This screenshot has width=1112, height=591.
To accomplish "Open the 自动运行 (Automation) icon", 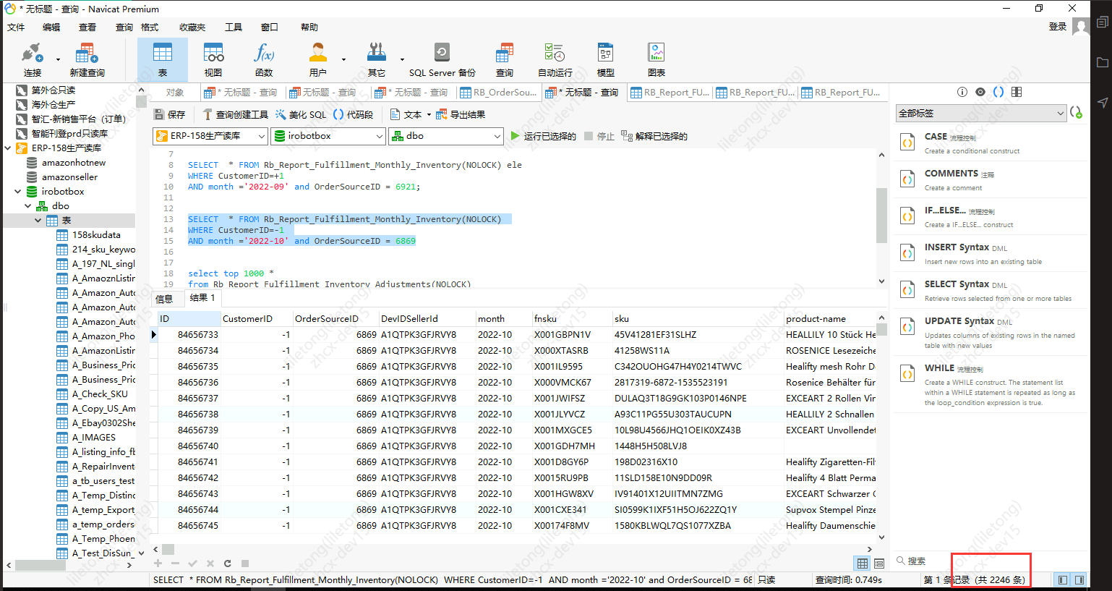I will [555, 59].
